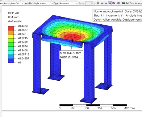Image resolution: width=142 pixels, height=117 pixels.
Task: Open the binoculars results query icon
Action: [119, 3]
